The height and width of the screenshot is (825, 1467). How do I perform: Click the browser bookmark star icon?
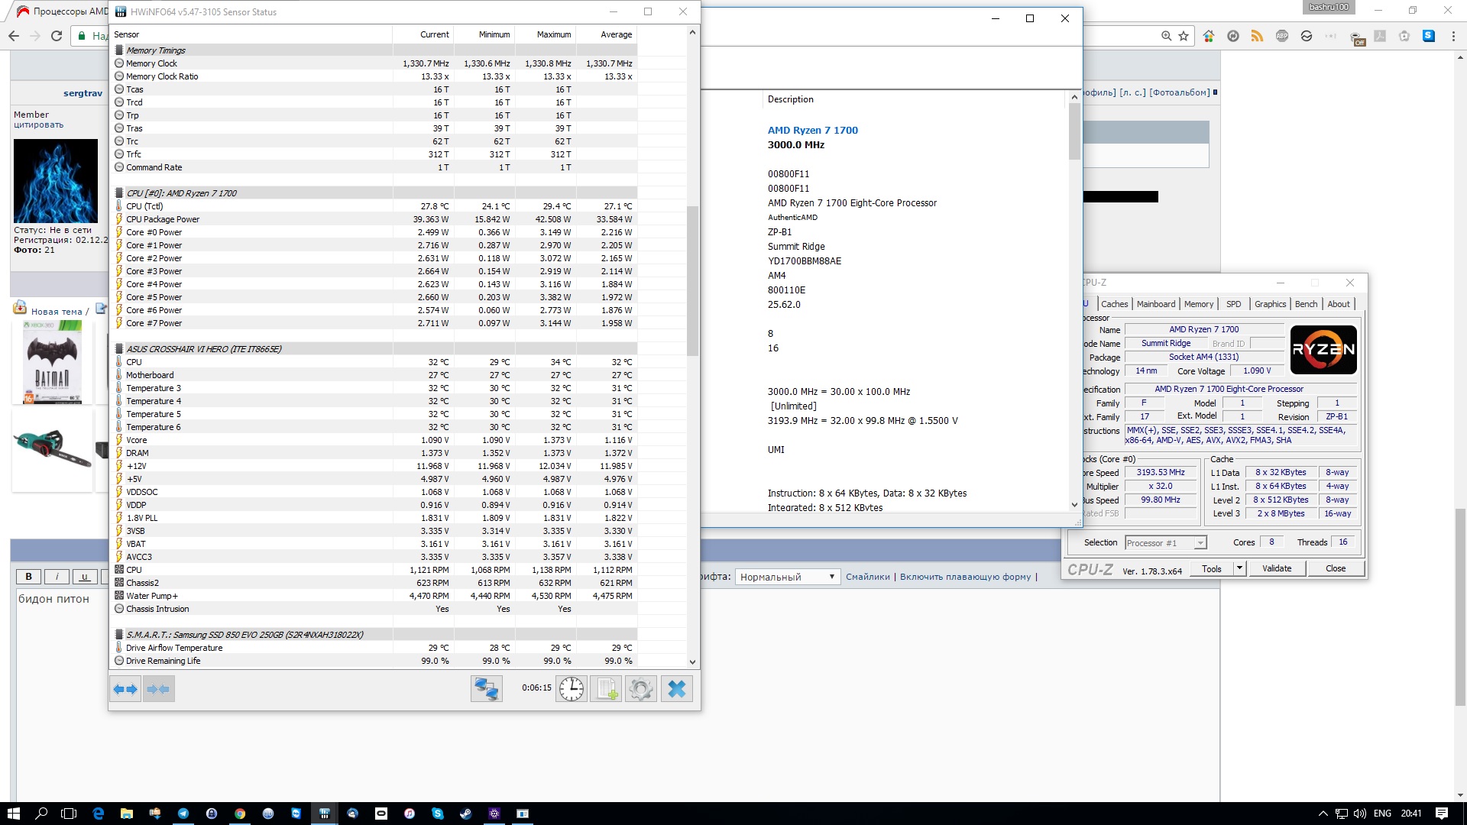(1184, 36)
